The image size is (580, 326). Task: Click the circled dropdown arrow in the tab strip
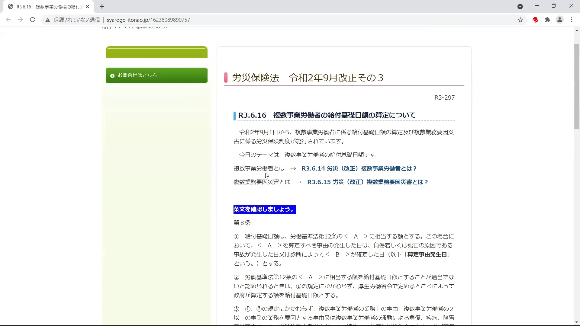click(520, 7)
